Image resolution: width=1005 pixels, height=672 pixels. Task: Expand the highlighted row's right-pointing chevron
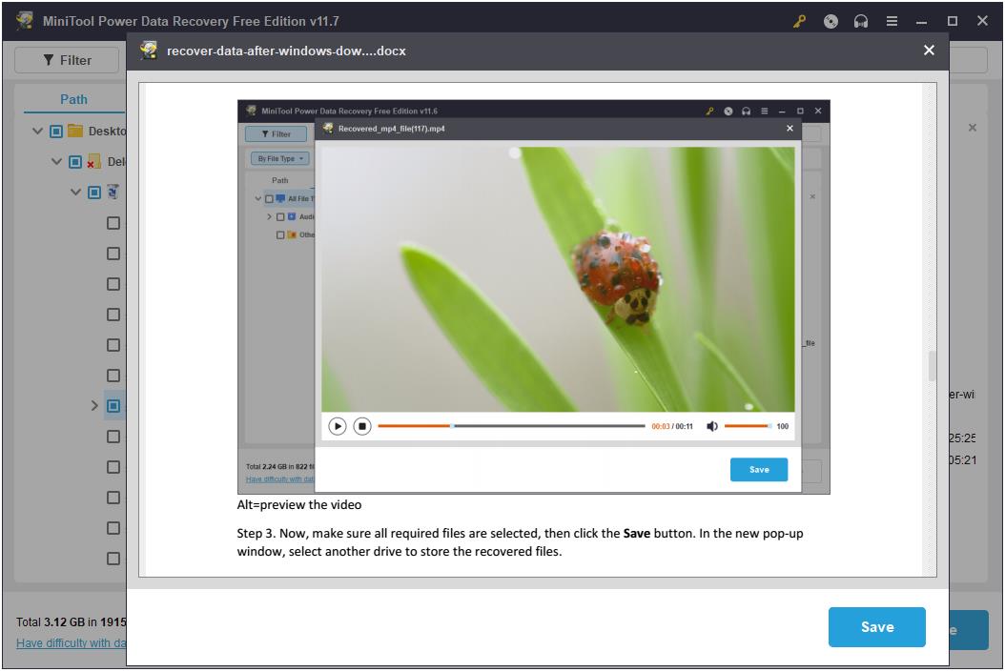tap(94, 405)
